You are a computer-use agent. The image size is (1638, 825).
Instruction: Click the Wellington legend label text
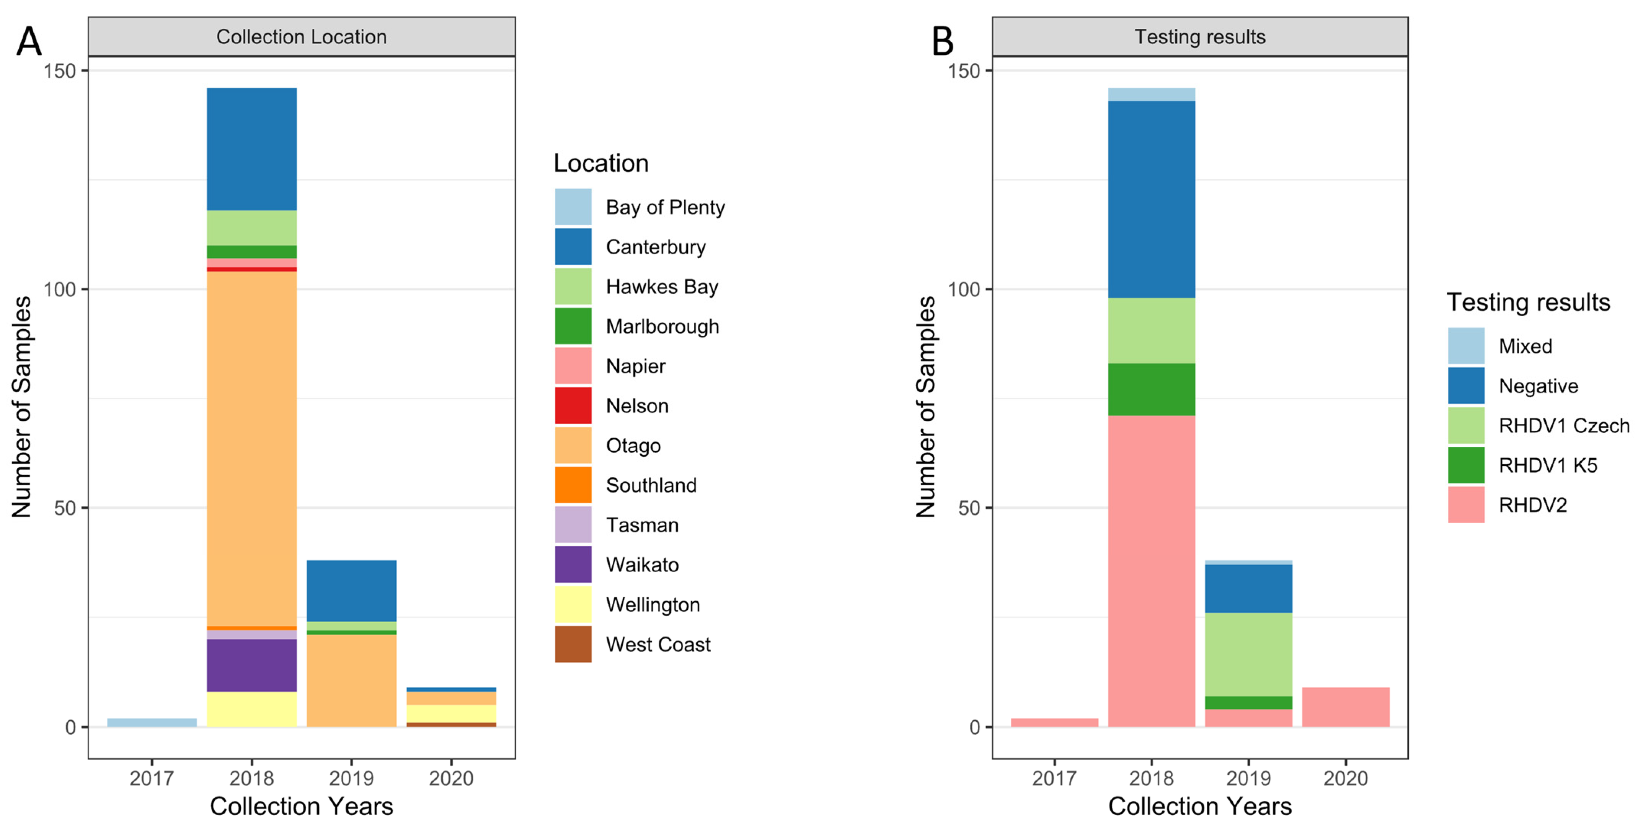pyautogui.click(x=653, y=604)
